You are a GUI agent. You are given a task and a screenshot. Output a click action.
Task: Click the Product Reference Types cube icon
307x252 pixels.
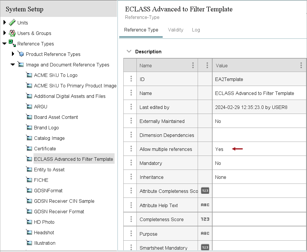21,54
